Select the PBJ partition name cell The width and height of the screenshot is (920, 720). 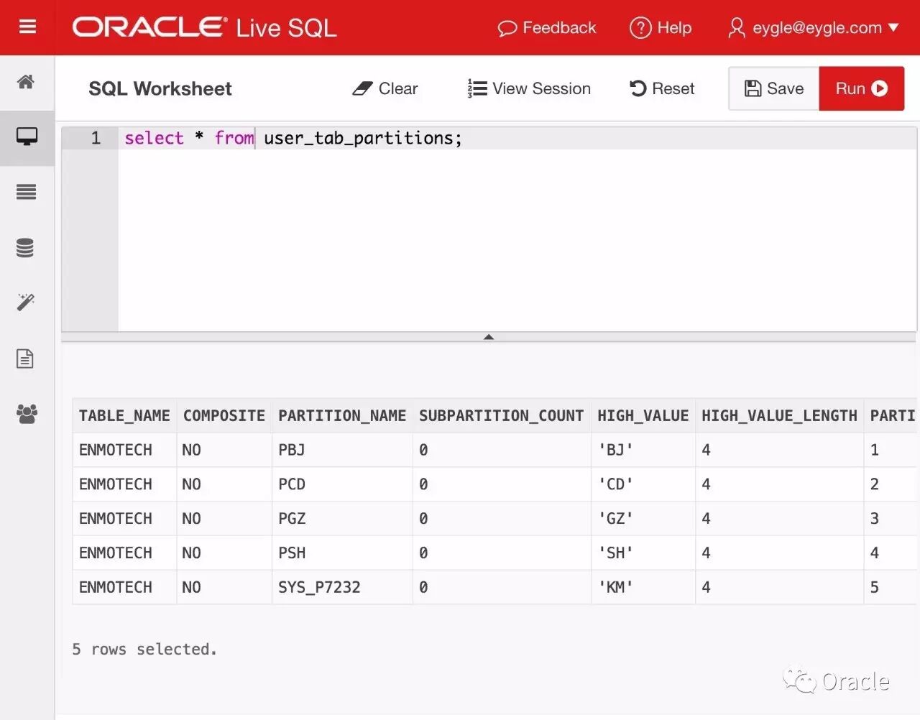pyautogui.click(x=342, y=450)
